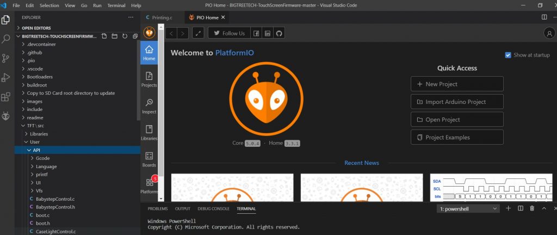Switch to the Problems panel tab
557x235 pixels.
[158, 209]
